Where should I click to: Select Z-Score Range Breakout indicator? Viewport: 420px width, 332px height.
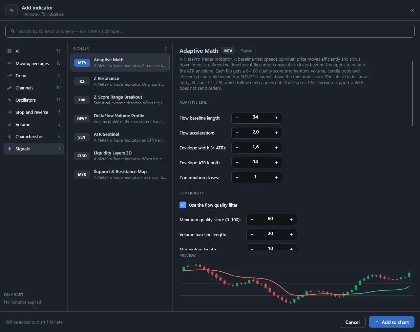tap(120, 100)
